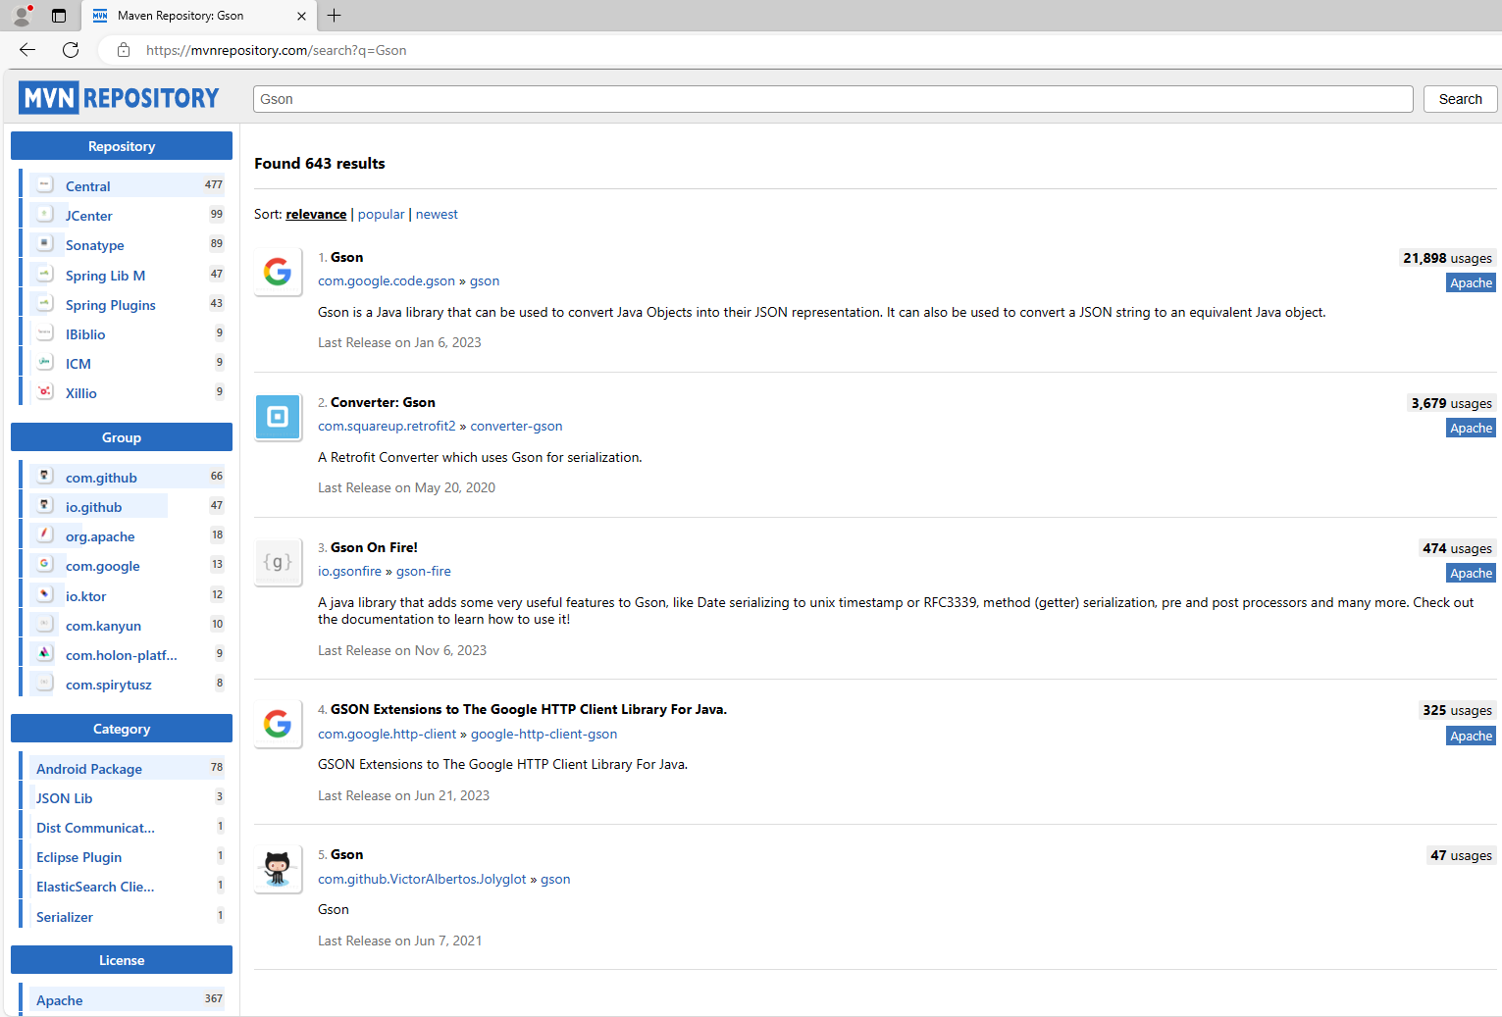Sort results by relevance
Viewport: 1502px width, 1017px height.
316,214
